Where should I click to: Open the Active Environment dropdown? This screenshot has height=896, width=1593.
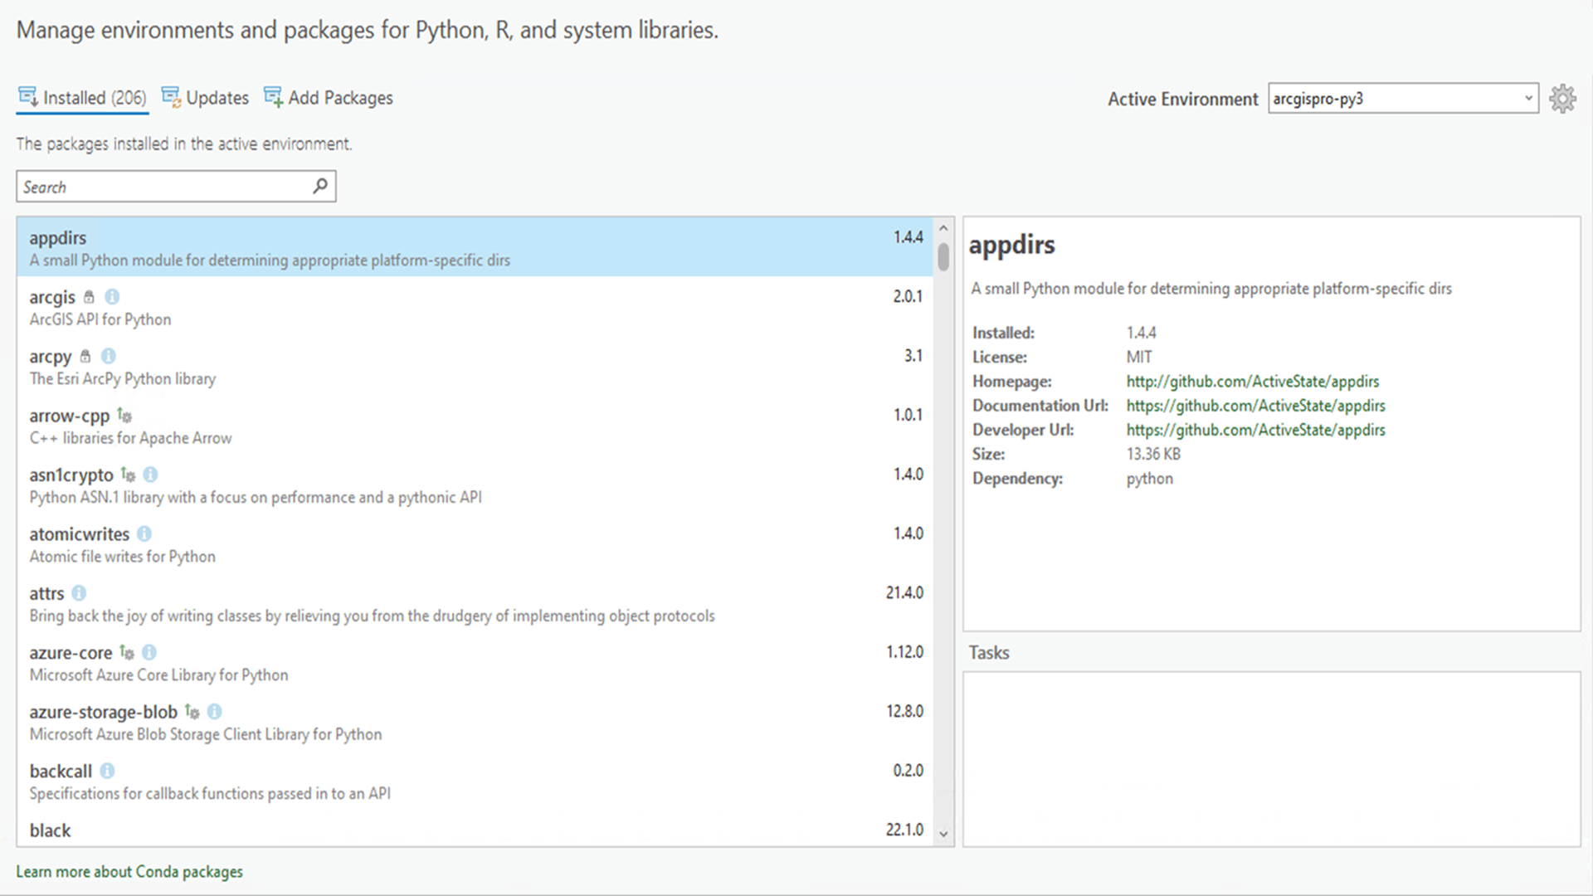click(x=1529, y=98)
